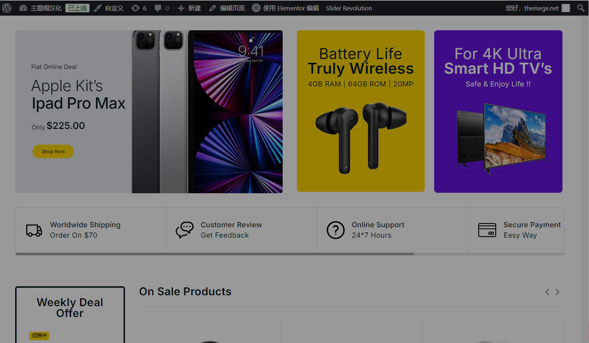Image resolution: width=589 pixels, height=343 pixels.
Task: Click the 编辑页面 edit page link
Action: [x=227, y=8]
